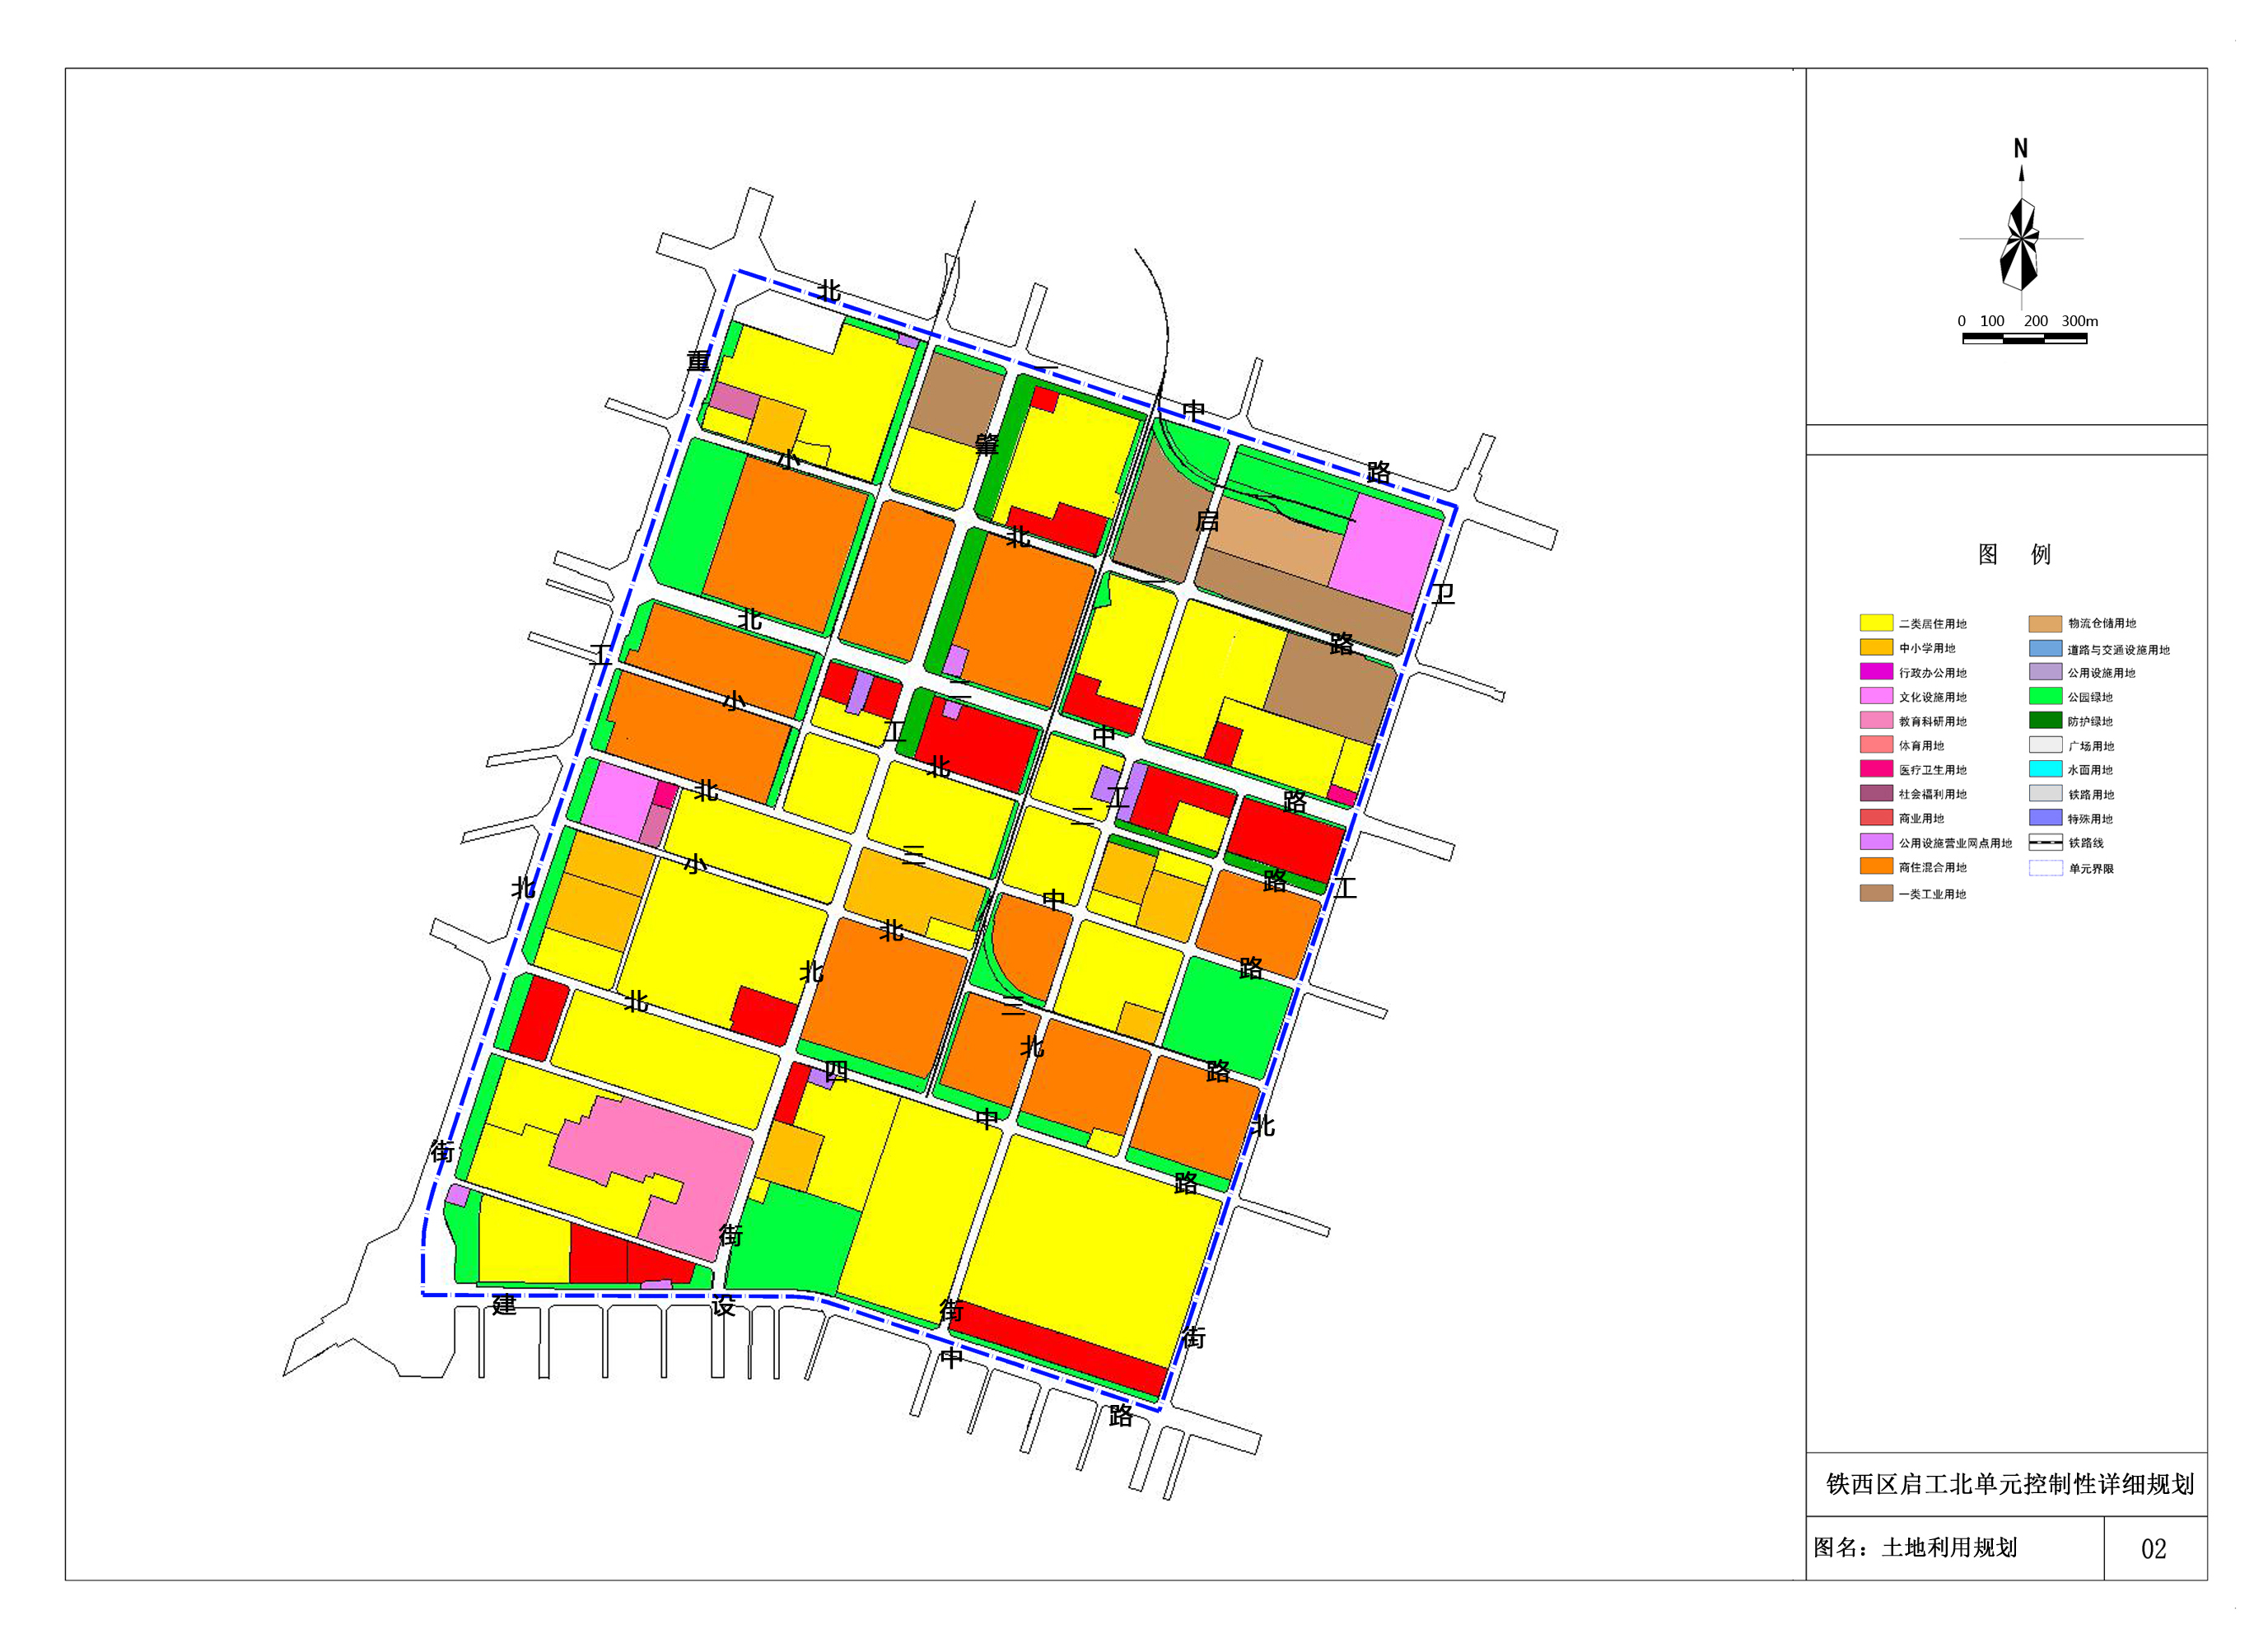Click the yellow 二类居住用地 legend swatch
Viewport: 2268px width, 1629px height.
click(1876, 623)
